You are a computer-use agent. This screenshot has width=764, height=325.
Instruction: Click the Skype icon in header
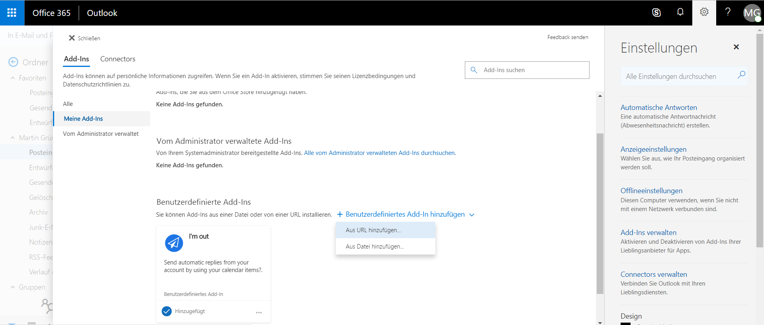pyautogui.click(x=656, y=13)
